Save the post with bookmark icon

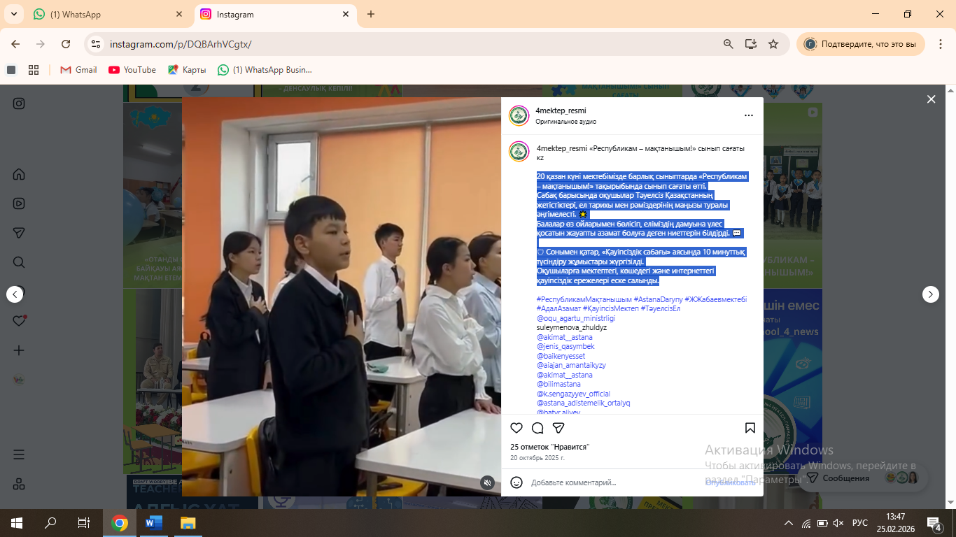[750, 428]
